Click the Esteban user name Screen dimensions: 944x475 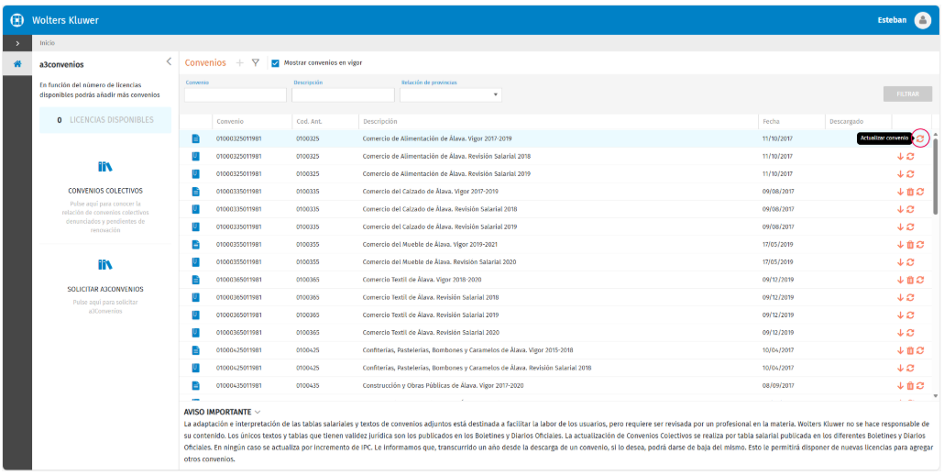pyautogui.click(x=893, y=20)
